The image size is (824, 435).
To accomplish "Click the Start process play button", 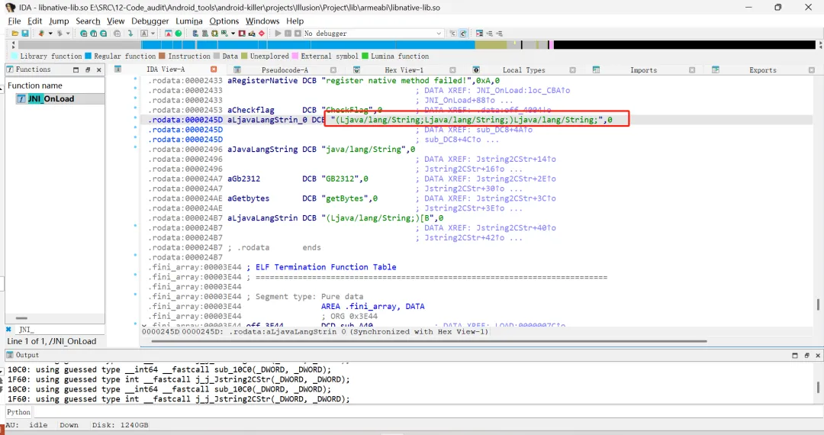I will 278,33.
